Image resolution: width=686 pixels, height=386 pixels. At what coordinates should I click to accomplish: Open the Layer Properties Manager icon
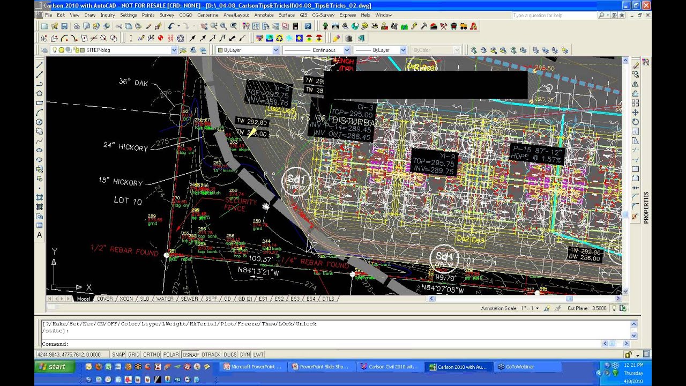44,50
